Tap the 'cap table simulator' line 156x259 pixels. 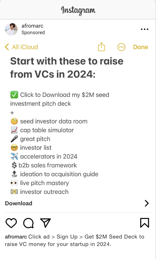[42, 130]
